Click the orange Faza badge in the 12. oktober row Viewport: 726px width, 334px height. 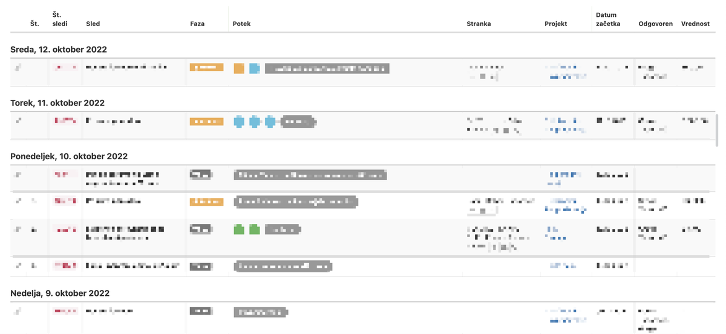tap(206, 68)
